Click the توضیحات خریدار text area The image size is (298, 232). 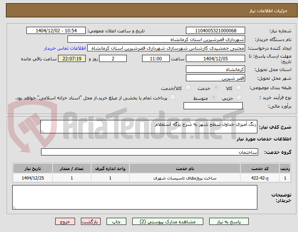[x=135, y=197]
